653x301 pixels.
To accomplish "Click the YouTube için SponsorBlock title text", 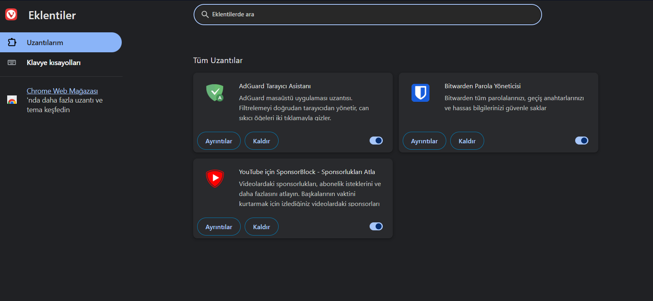I will tap(307, 172).
